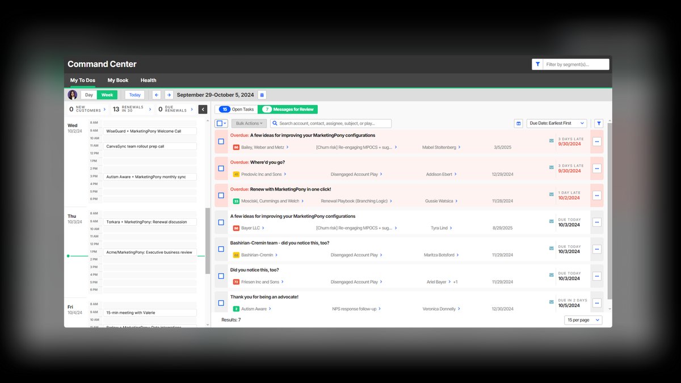Open select-all dropdown arrow
Screen dimensions: 681x383
225,123
